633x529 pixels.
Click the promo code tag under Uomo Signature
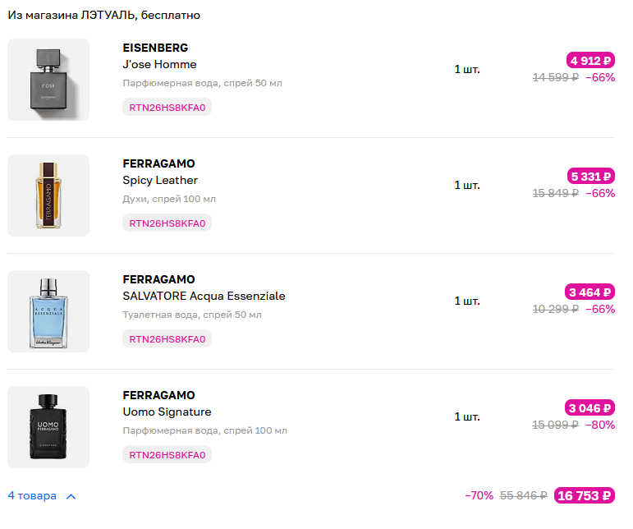(167, 454)
